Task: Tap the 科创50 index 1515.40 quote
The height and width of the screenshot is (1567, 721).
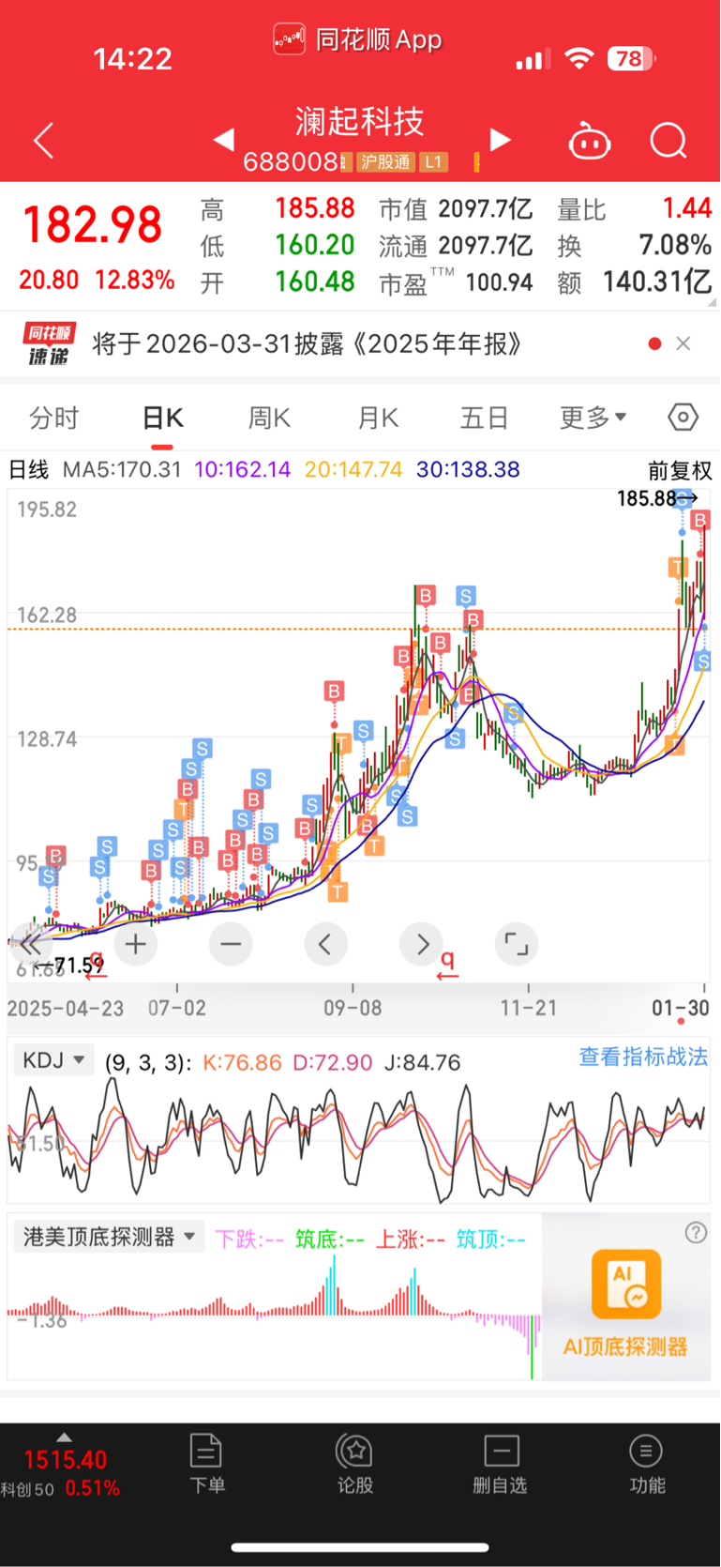Action: click(x=66, y=1460)
